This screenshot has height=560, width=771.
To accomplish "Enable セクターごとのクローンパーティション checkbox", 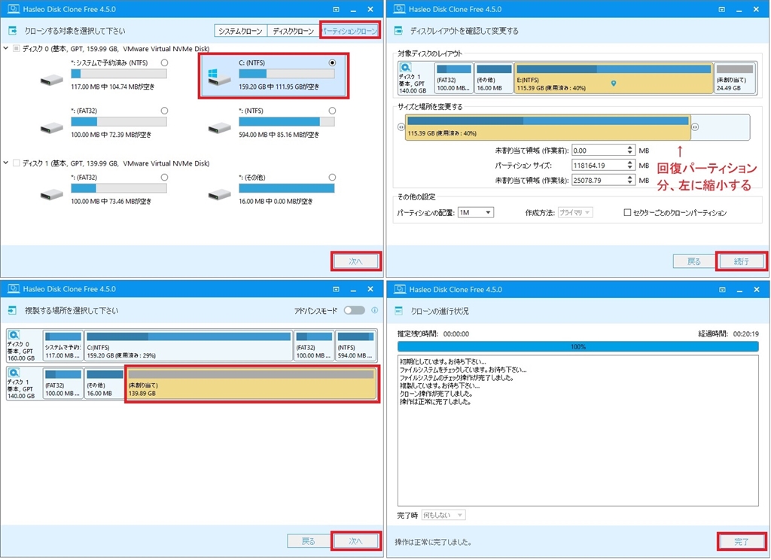I will point(627,212).
